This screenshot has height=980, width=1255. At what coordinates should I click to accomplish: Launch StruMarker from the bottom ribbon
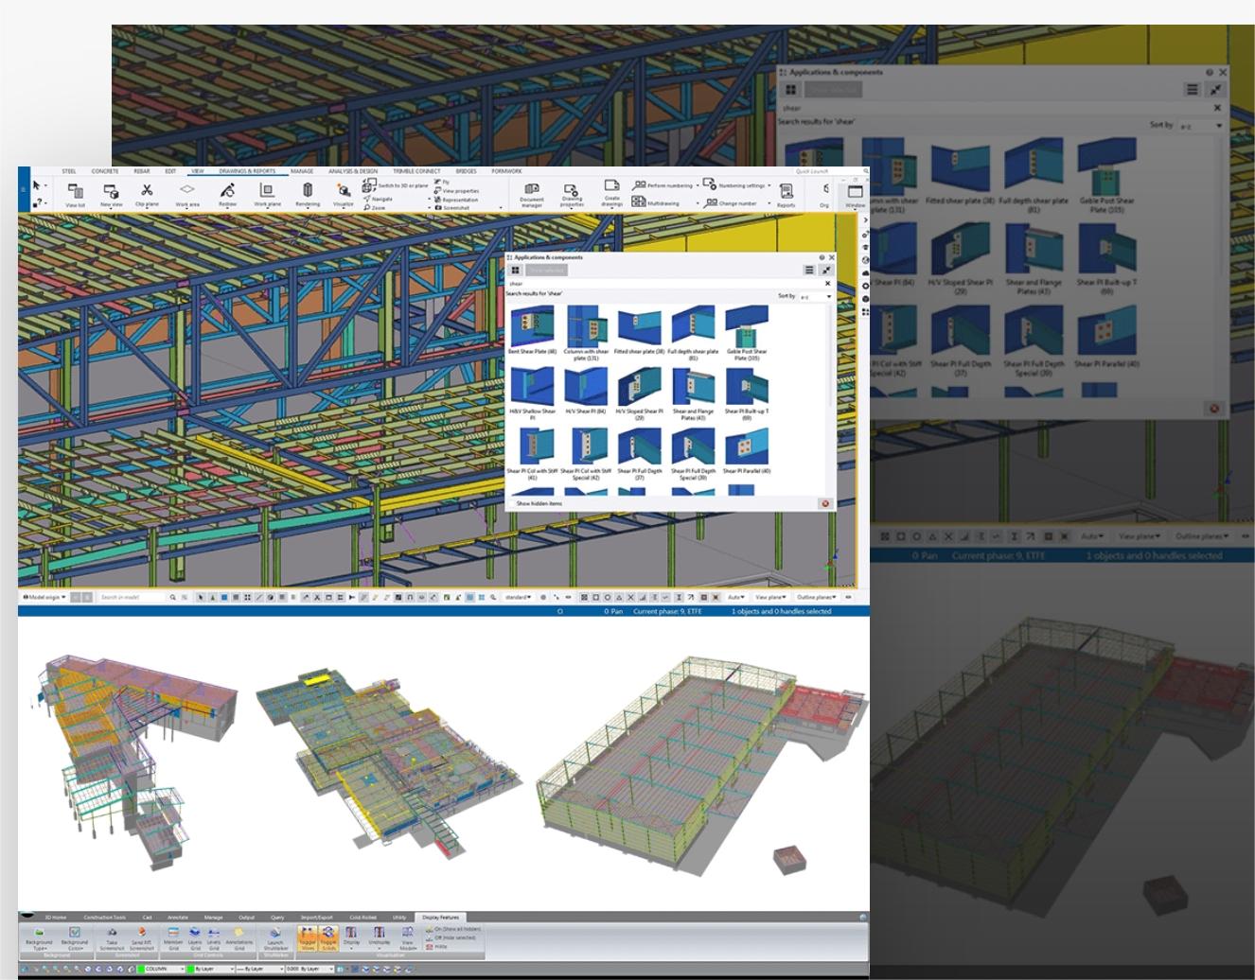tap(275, 934)
